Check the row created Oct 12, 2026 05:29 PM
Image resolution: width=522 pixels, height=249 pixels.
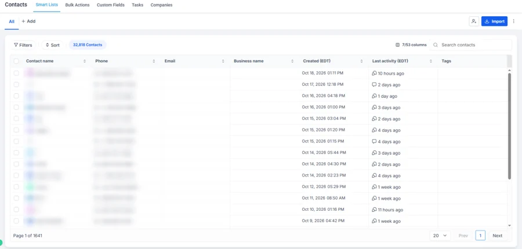(16, 187)
